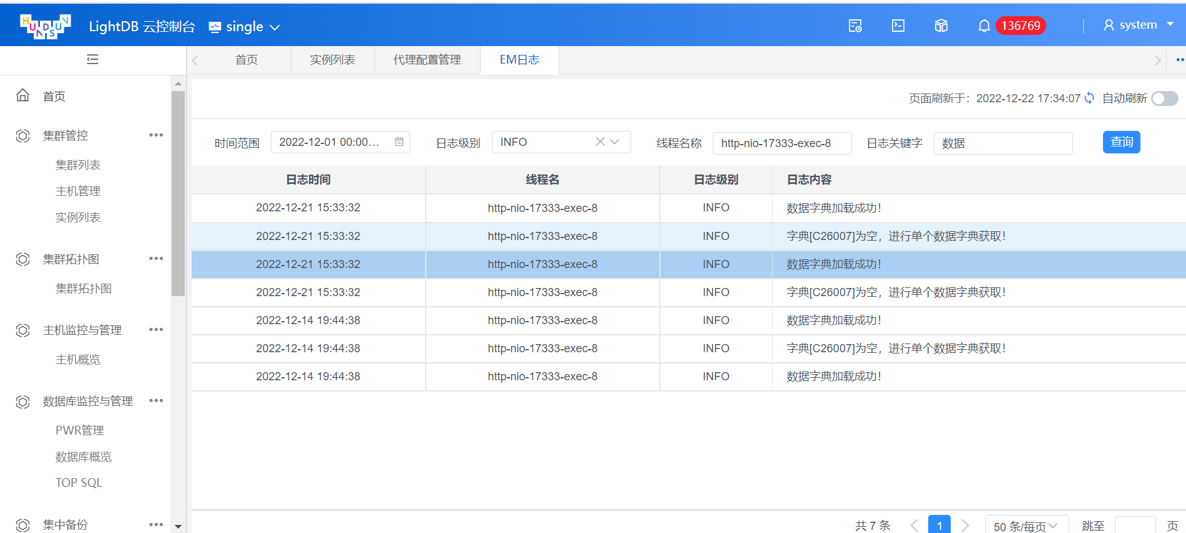Click the 线程名 column header
This screenshot has height=533, width=1186.
click(x=542, y=180)
